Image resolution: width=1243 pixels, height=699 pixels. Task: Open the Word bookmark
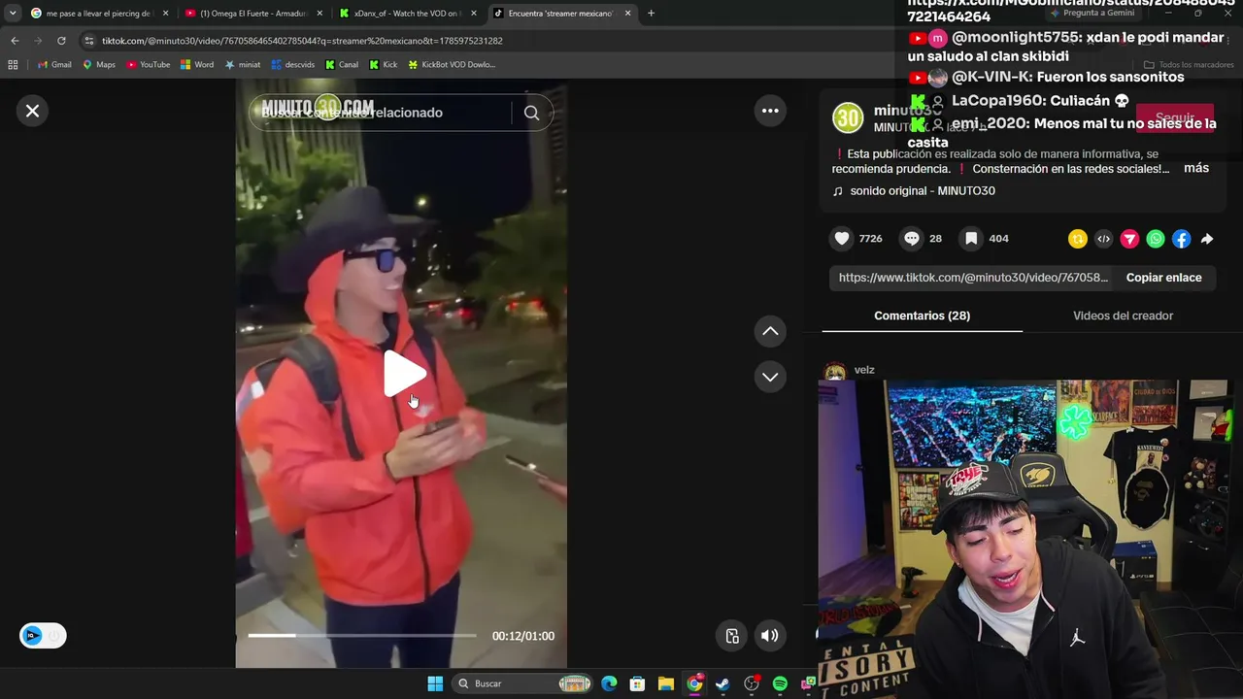click(197, 65)
